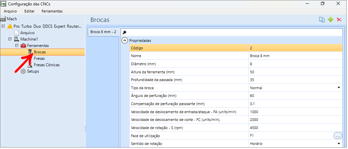This screenshot has height=149, width=348.
Task: Collapse the Propriedades section chevron
Action: click(x=125, y=41)
